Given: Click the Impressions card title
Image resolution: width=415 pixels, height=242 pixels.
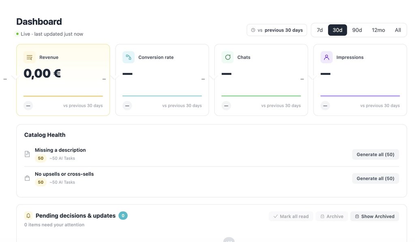Looking at the screenshot, I should click(x=350, y=57).
